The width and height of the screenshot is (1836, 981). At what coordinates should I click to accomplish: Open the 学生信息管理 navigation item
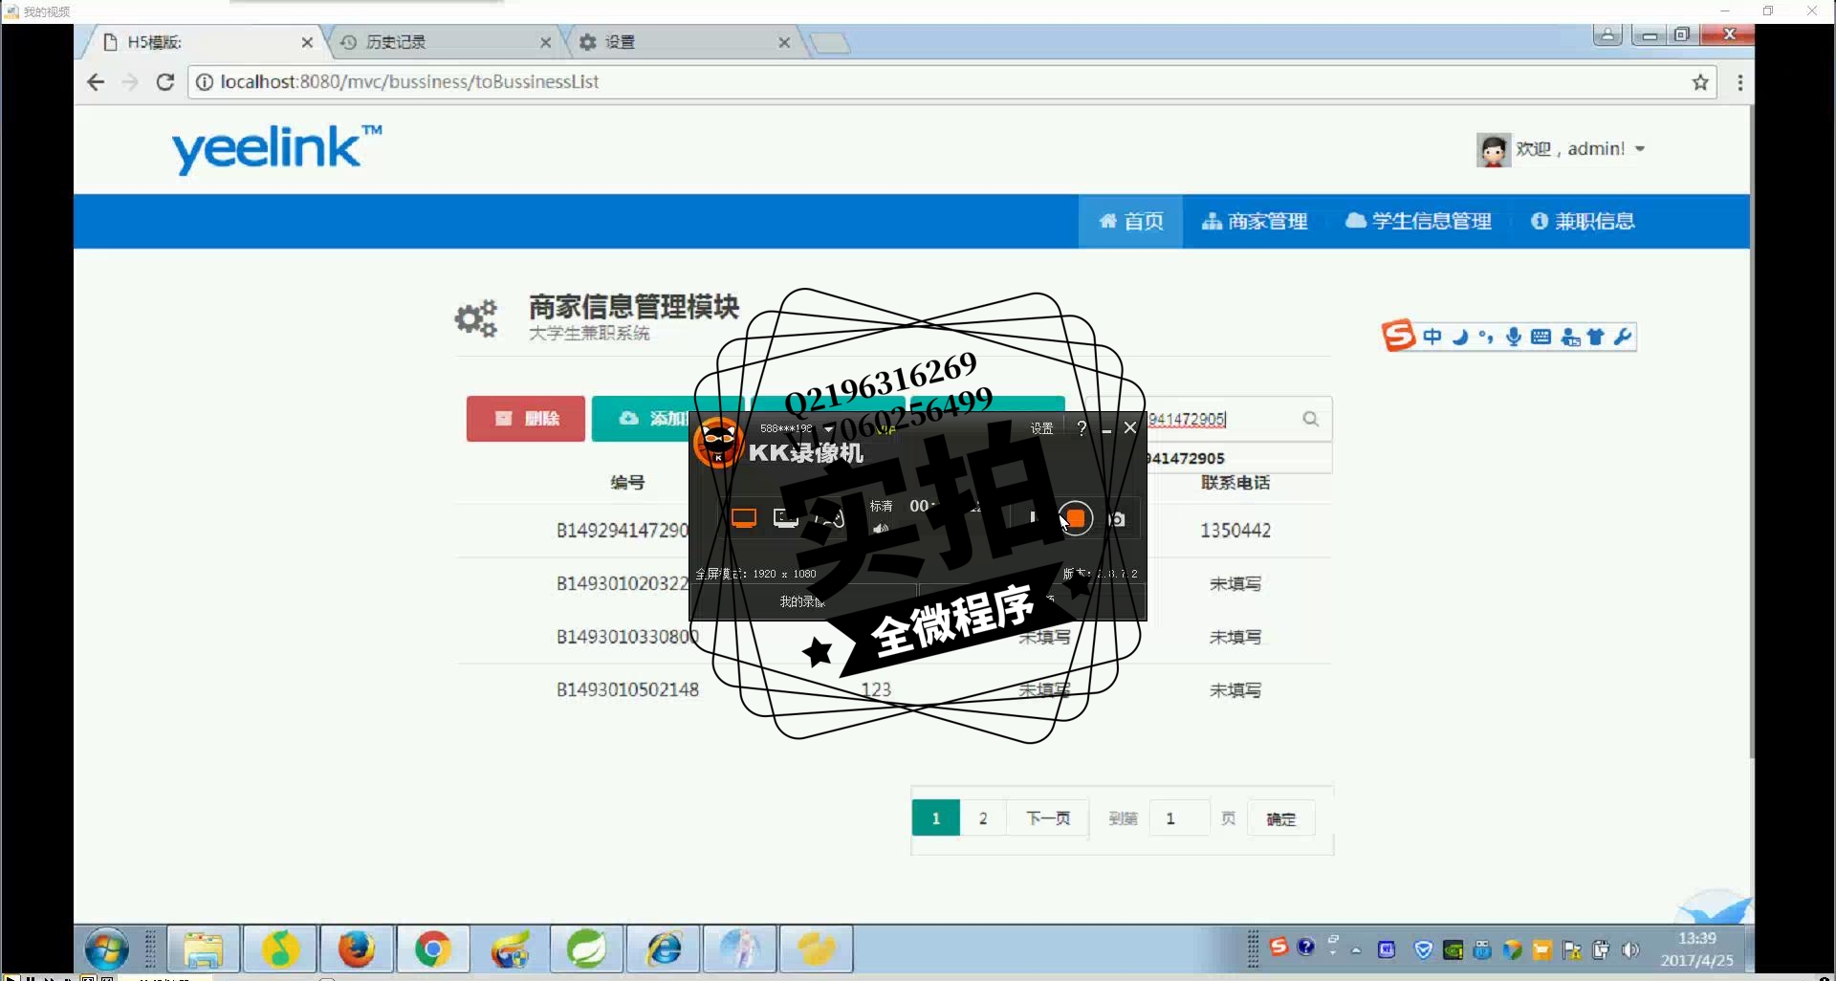1418,221
